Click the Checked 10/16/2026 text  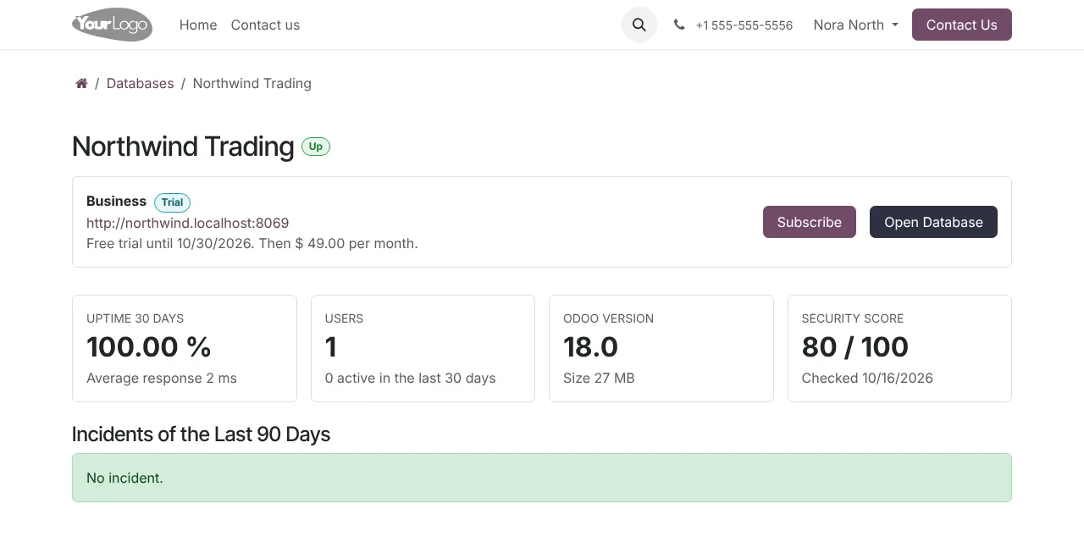pyautogui.click(x=867, y=378)
